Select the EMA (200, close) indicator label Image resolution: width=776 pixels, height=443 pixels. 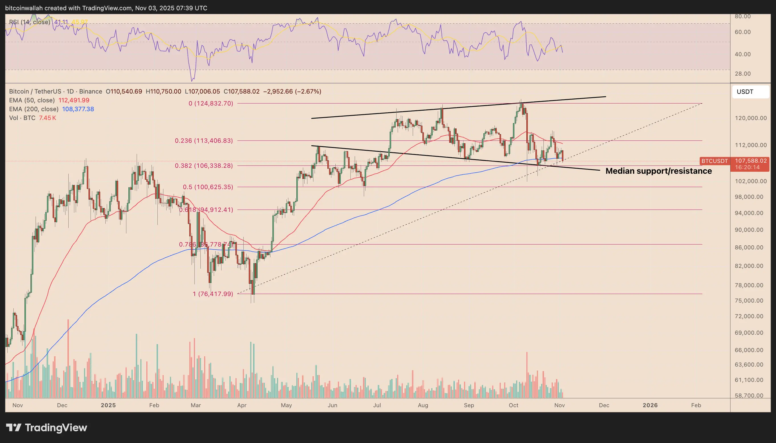(x=34, y=109)
